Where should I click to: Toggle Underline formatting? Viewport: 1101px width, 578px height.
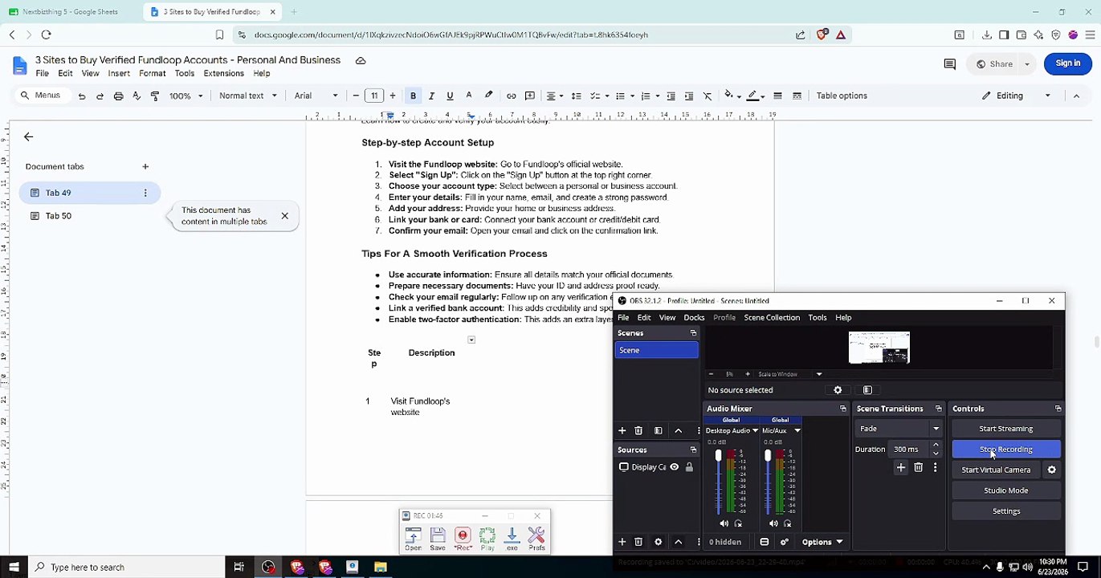pos(450,96)
